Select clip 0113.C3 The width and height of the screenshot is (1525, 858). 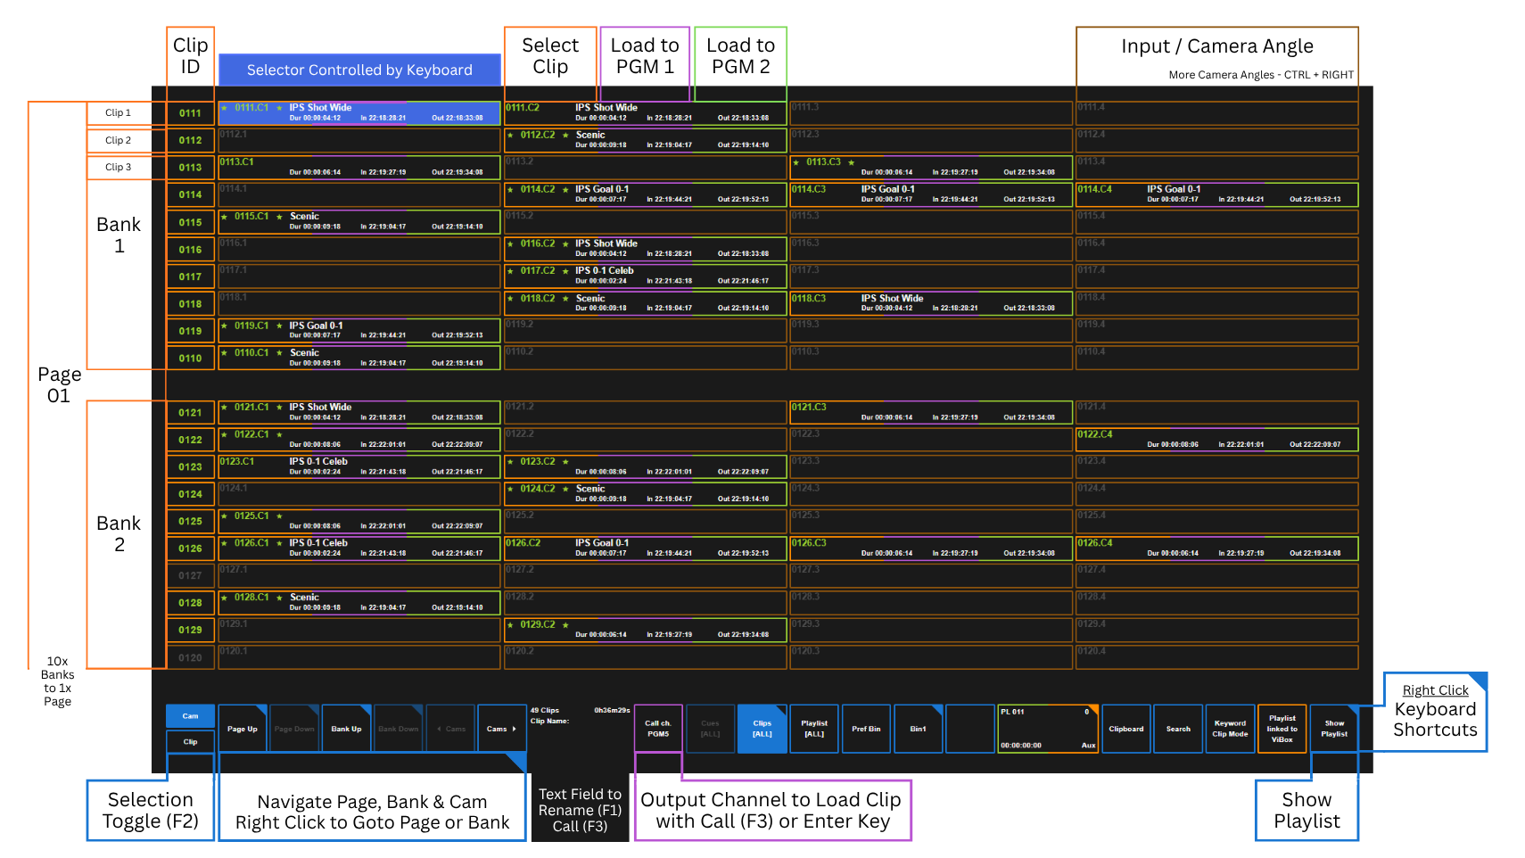pos(931,168)
